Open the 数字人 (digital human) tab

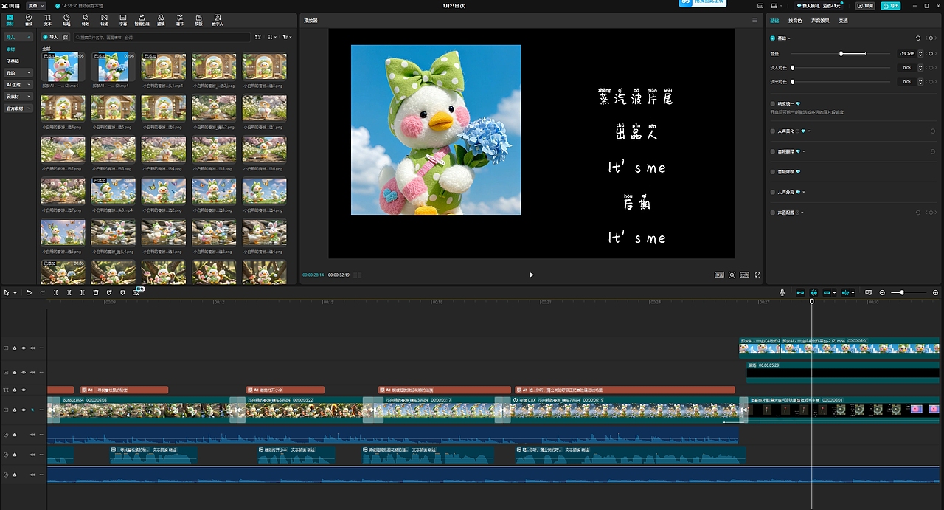[x=218, y=19]
